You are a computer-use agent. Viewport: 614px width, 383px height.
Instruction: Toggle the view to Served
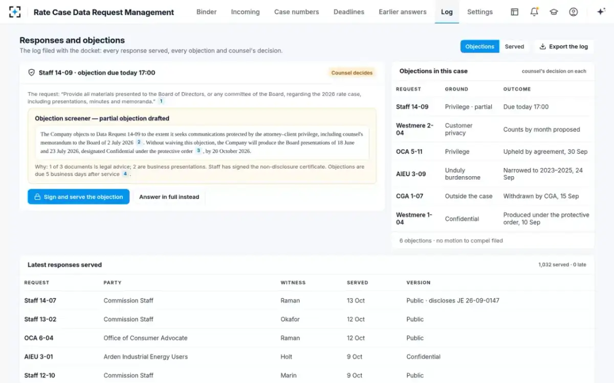point(514,46)
